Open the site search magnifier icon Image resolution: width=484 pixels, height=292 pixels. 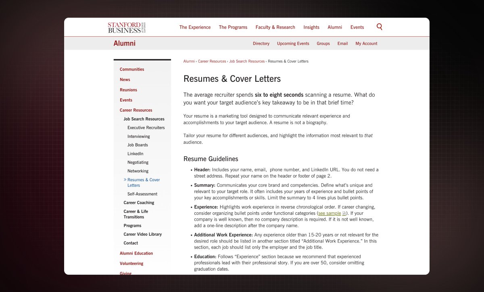coord(379,27)
